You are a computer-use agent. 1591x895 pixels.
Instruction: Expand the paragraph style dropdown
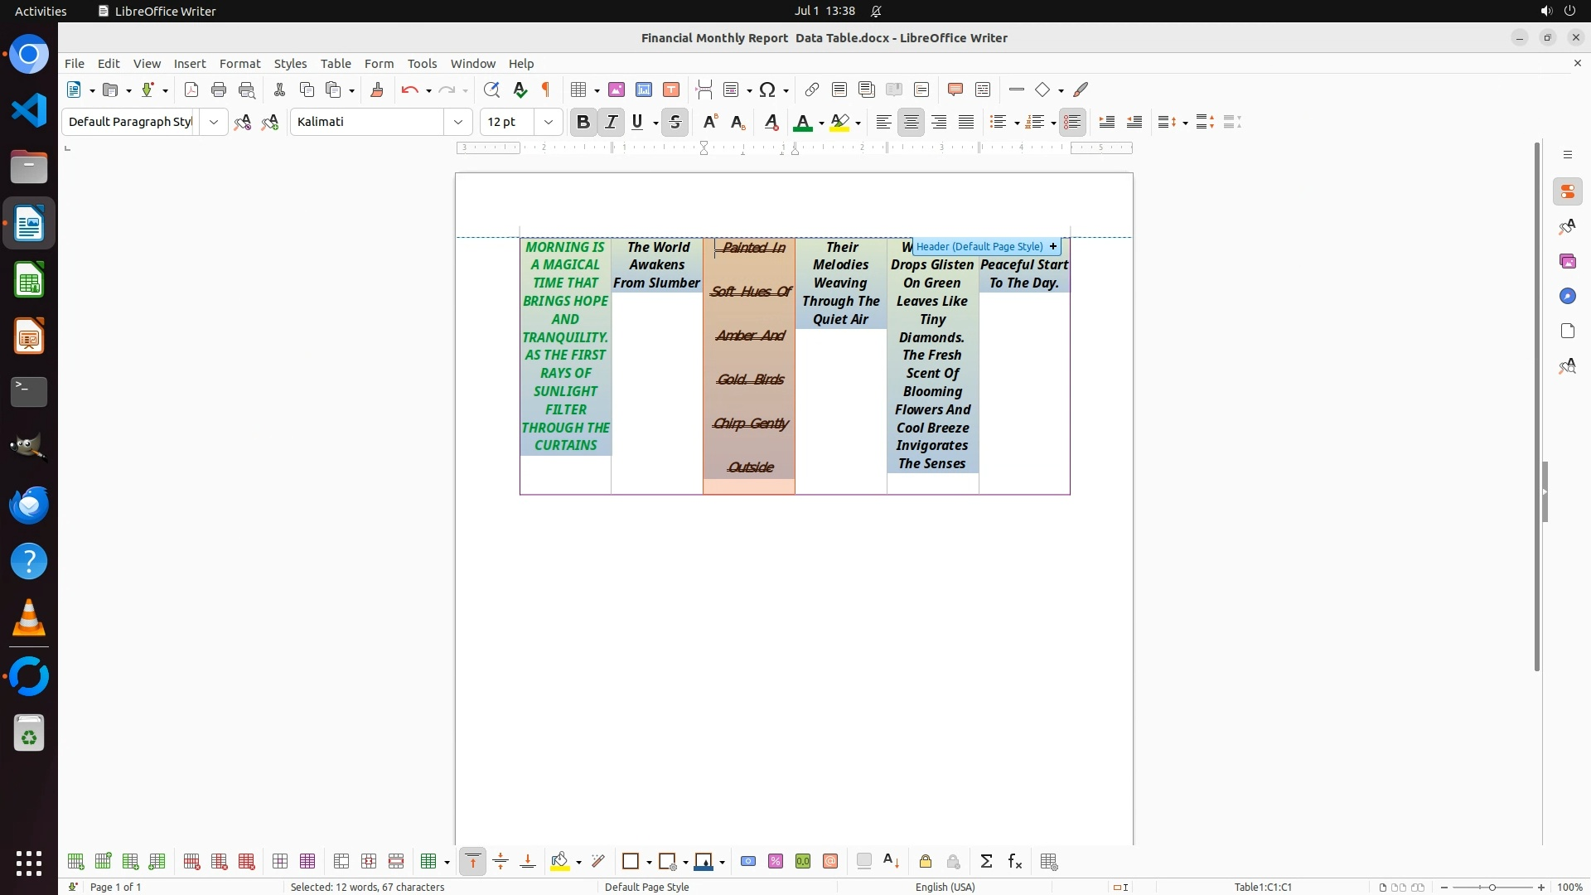[x=213, y=122]
